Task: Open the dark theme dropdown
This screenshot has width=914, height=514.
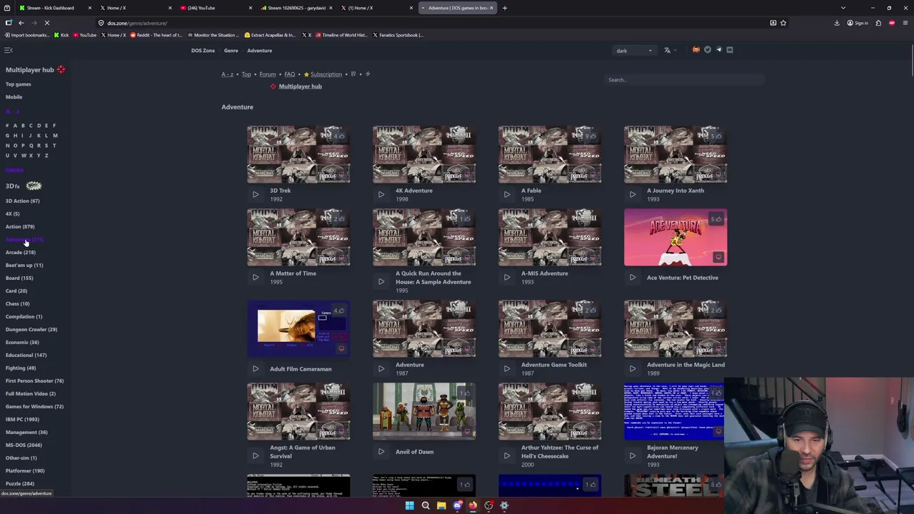Action: (x=634, y=51)
